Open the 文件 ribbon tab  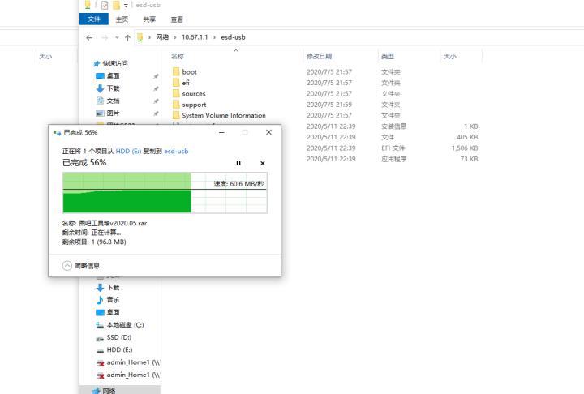[93, 19]
